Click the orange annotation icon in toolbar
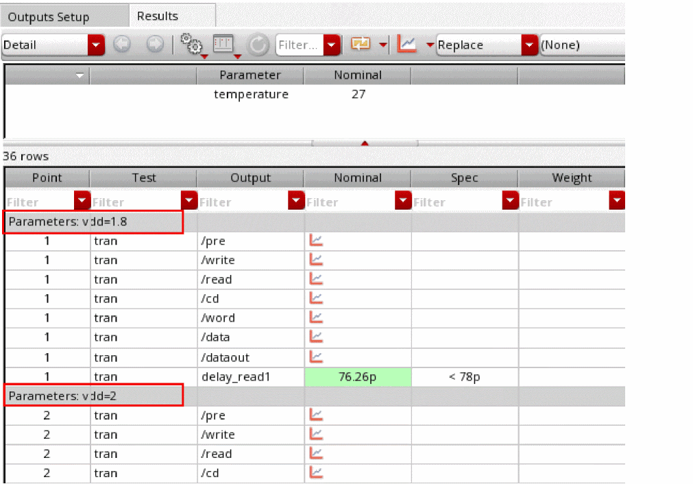This screenshot has height=484, width=693. [x=361, y=45]
